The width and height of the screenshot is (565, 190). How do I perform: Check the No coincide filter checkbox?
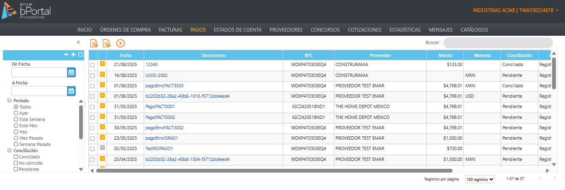(16, 163)
